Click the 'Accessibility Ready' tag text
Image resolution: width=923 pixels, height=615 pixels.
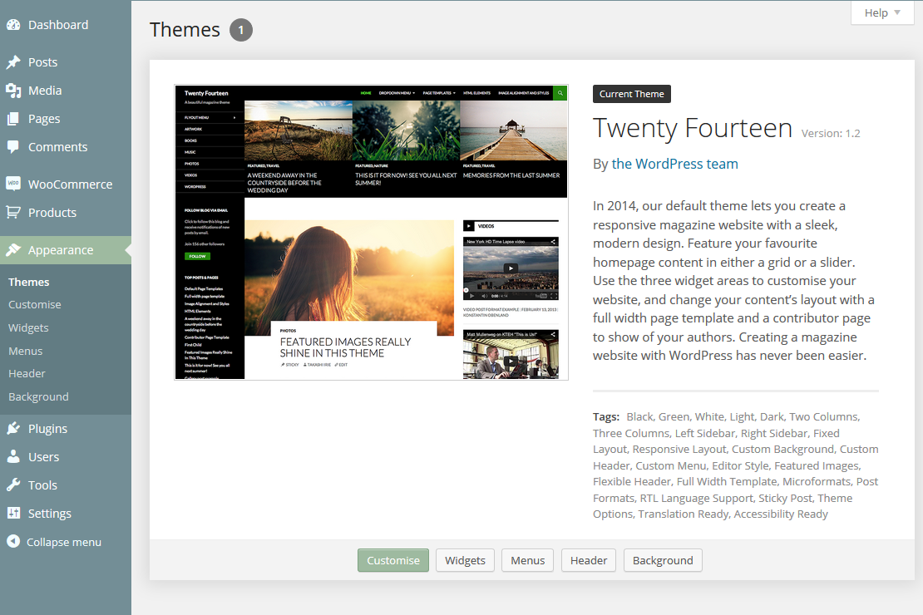pos(781,514)
